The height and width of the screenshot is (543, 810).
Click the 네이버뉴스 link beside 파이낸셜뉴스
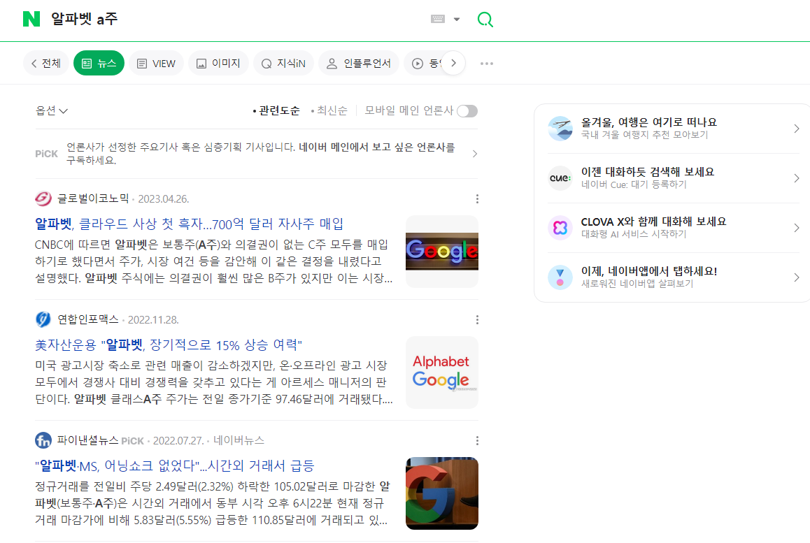pyautogui.click(x=239, y=440)
